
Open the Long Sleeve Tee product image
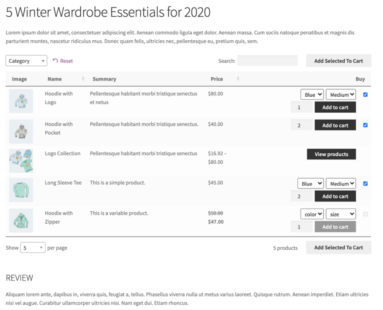click(21, 190)
